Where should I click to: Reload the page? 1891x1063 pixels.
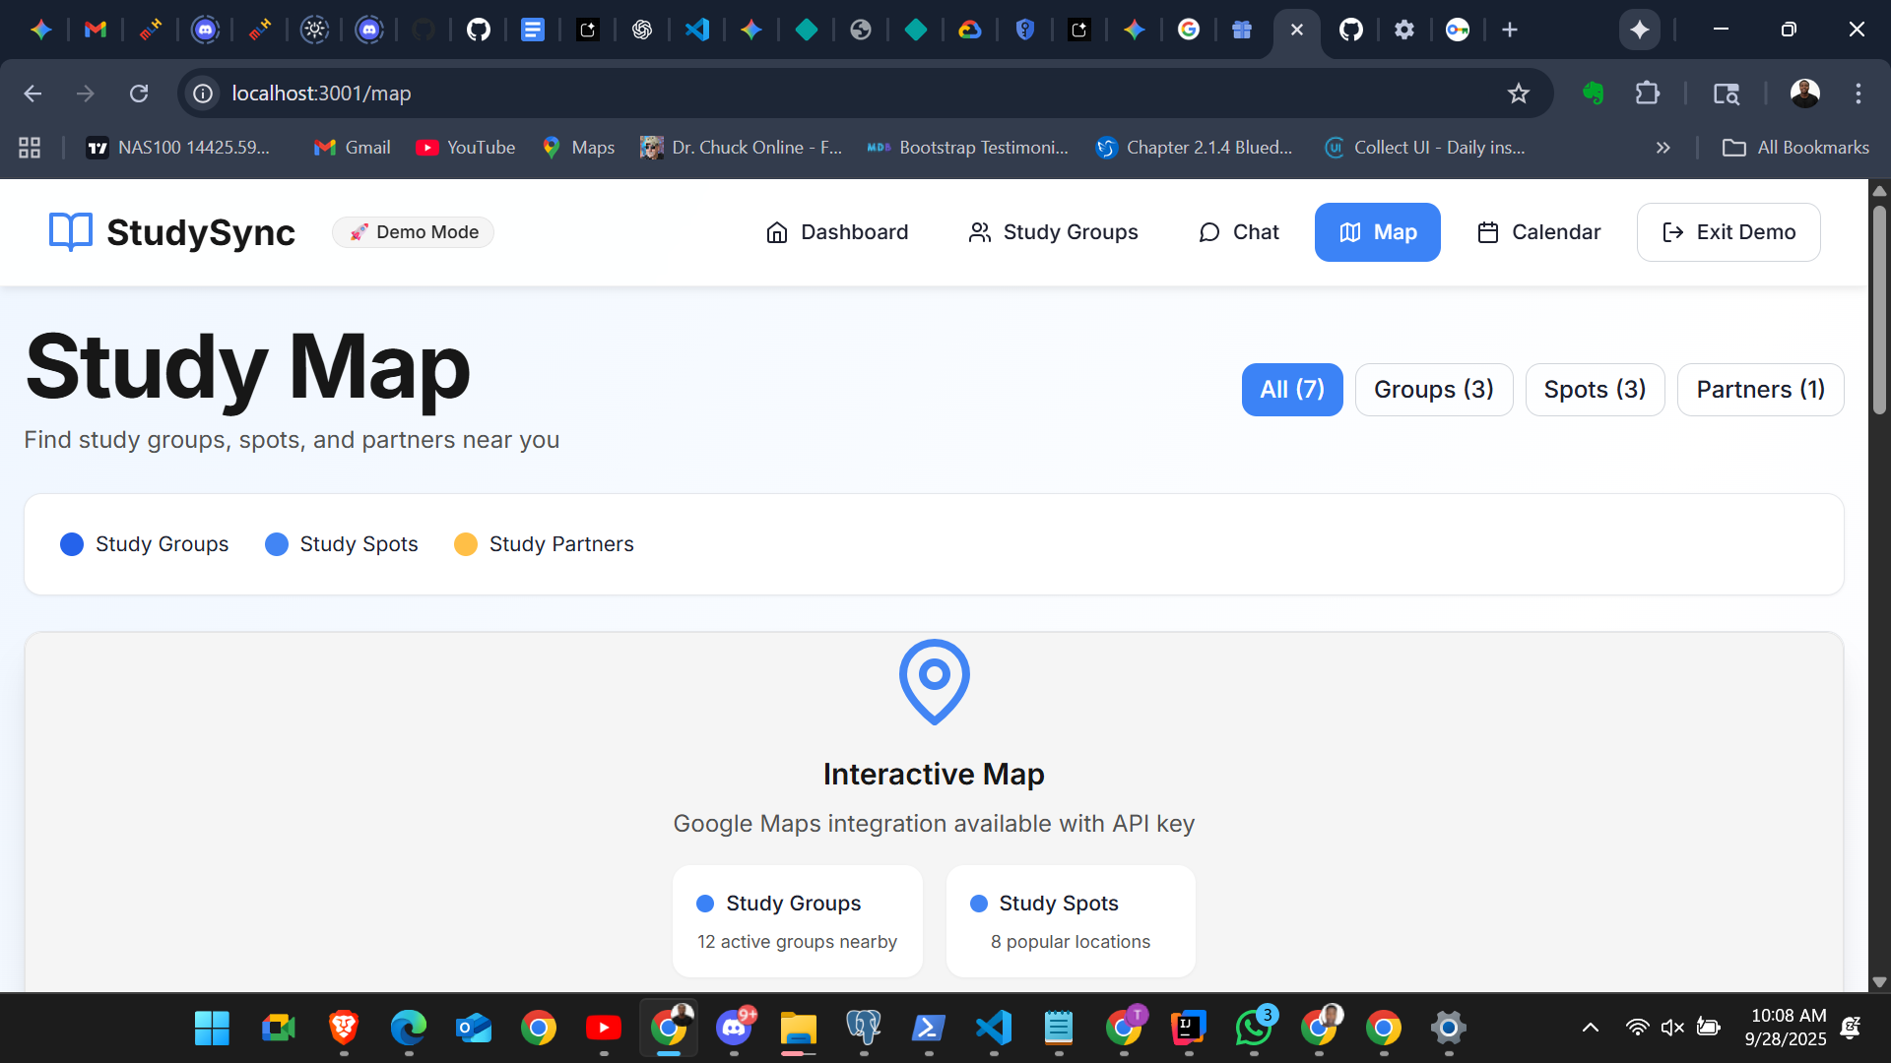click(139, 94)
